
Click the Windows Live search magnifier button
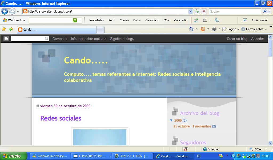pos(75,20)
